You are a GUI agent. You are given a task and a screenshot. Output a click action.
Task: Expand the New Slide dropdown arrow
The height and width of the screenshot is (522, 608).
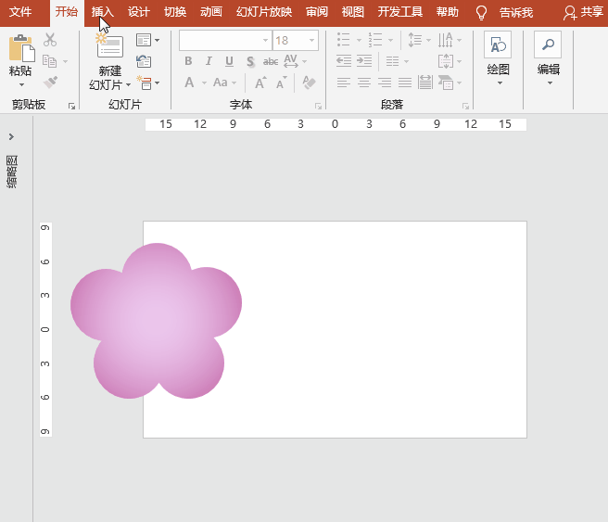(128, 84)
